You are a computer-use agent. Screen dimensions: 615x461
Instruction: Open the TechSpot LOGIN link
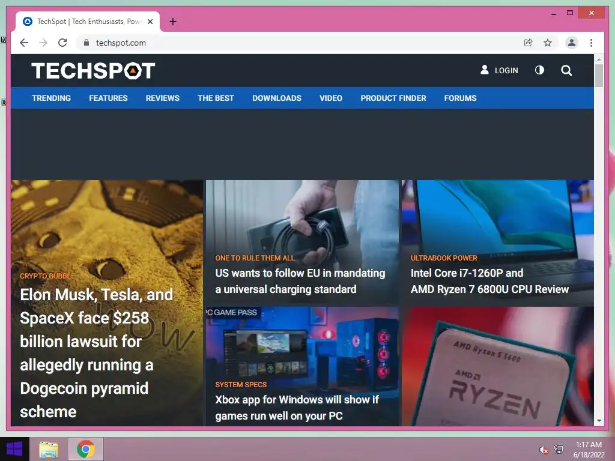pyautogui.click(x=499, y=70)
